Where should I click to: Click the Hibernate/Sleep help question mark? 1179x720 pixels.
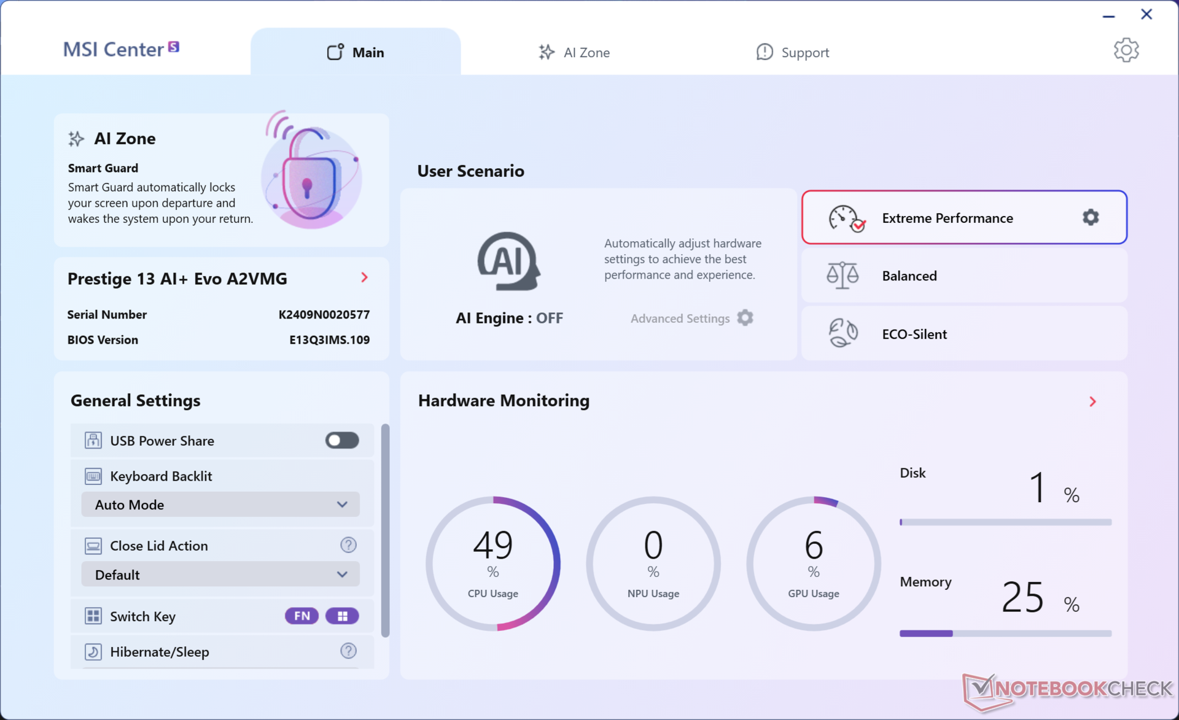point(348,651)
